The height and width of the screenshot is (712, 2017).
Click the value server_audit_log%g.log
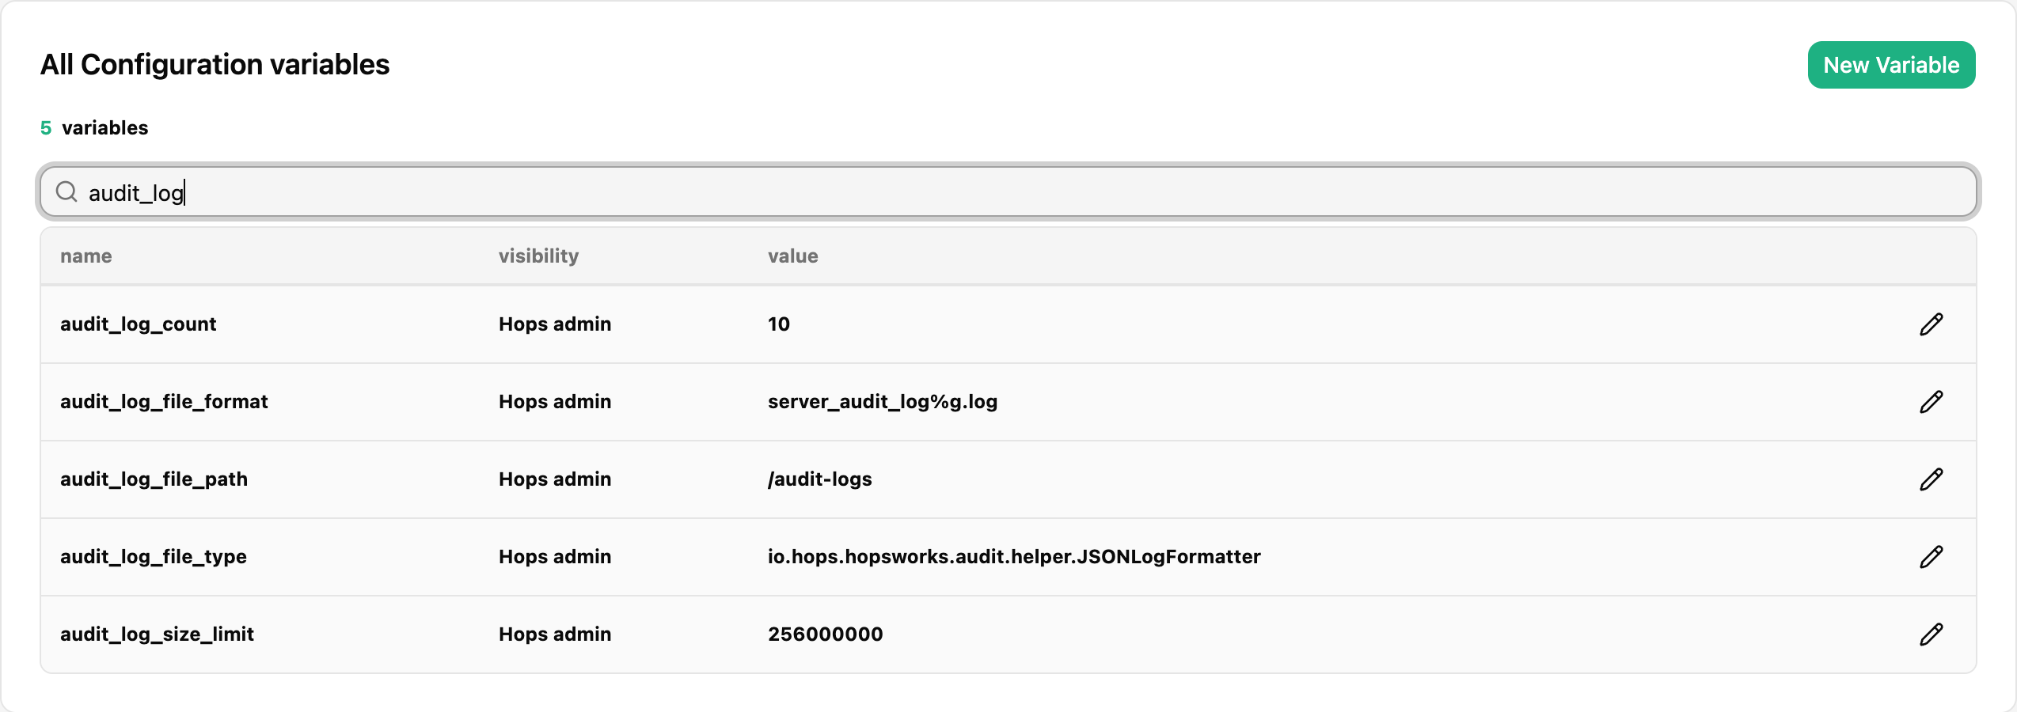(x=883, y=402)
